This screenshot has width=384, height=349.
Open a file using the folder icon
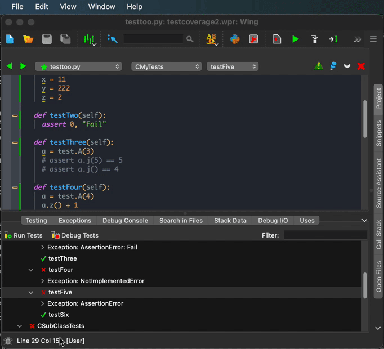[28, 39]
